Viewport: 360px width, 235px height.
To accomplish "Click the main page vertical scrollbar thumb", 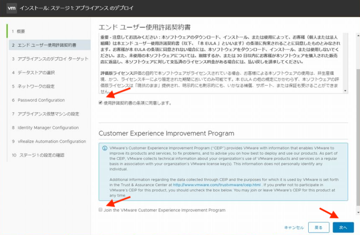I will pos(358,137).
